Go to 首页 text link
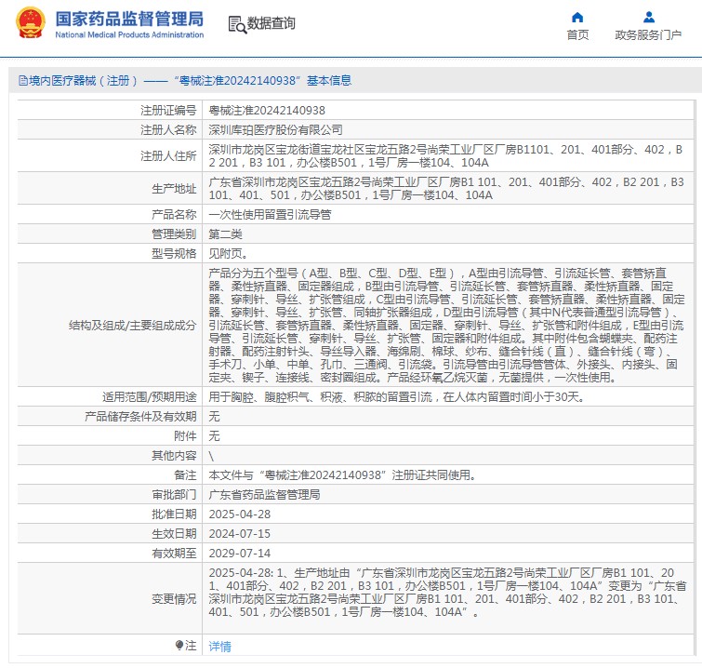Screen dimensions: 702x668 (577, 35)
